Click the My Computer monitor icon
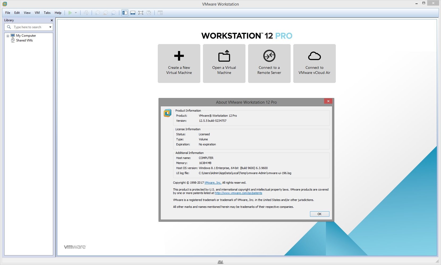441x265 pixels. [13, 36]
